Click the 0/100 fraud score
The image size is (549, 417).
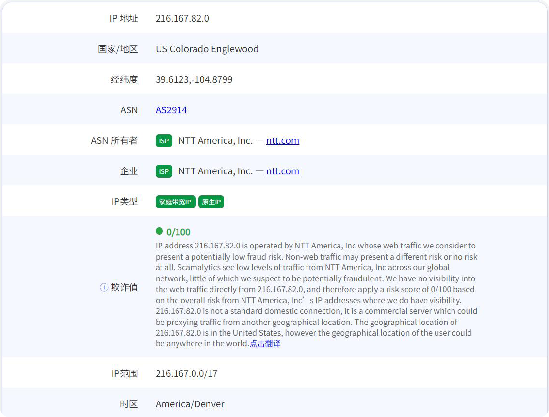[178, 232]
